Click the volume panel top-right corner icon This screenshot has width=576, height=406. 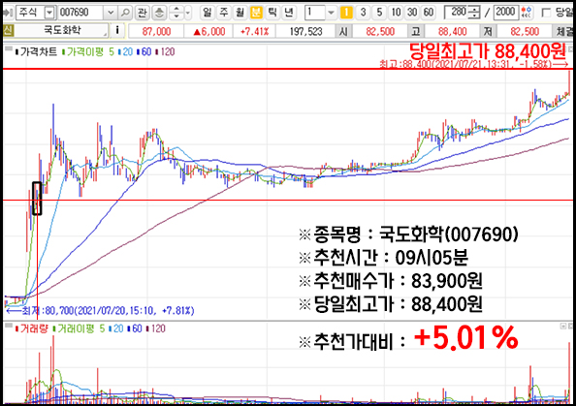[570, 326]
